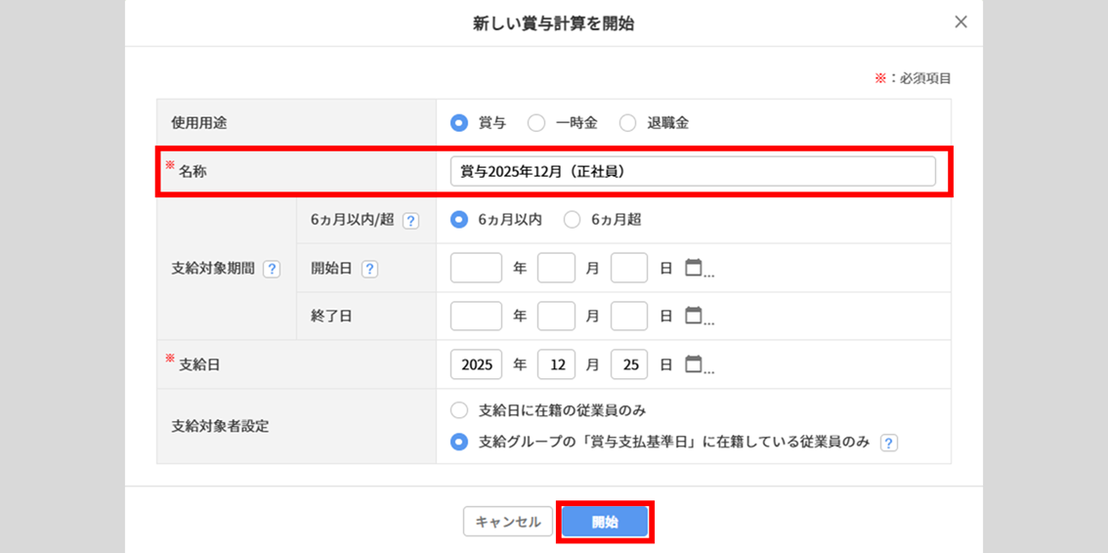
Task: Select the 6ヵ月以内 radio button
Action: (x=459, y=220)
